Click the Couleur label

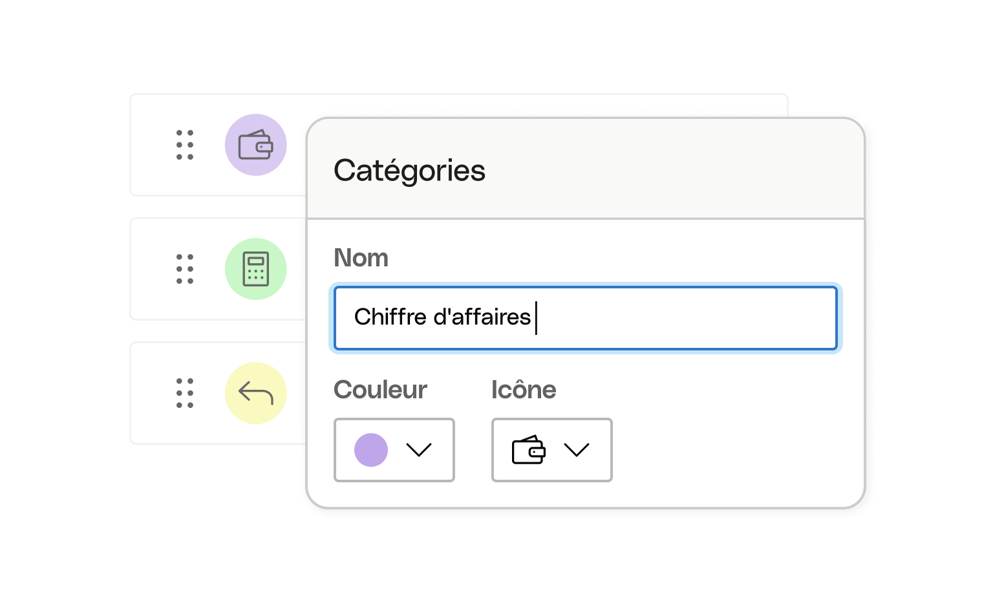(x=380, y=389)
